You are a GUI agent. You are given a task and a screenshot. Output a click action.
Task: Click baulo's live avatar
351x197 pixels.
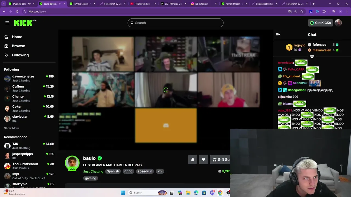pyautogui.click(x=72, y=163)
